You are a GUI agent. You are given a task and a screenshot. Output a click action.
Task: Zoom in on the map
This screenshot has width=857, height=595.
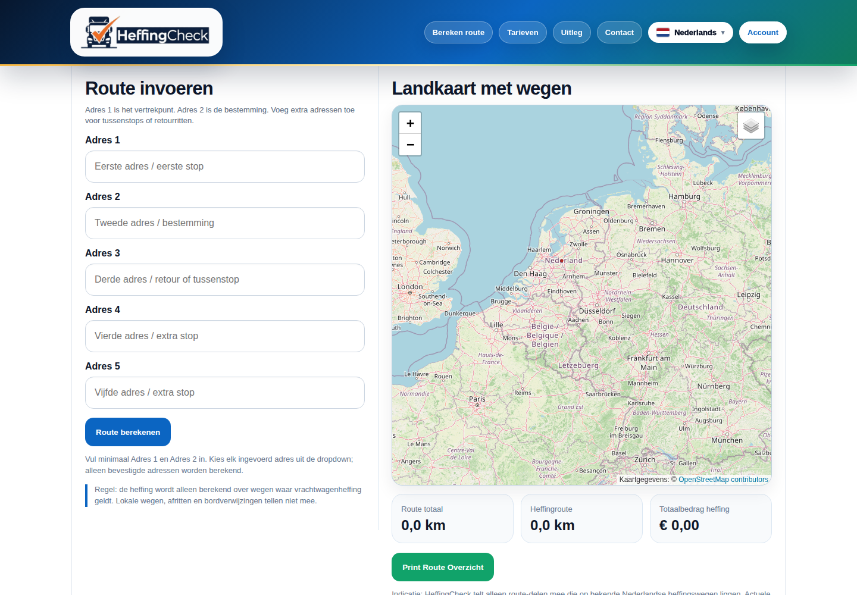pos(410,123)
